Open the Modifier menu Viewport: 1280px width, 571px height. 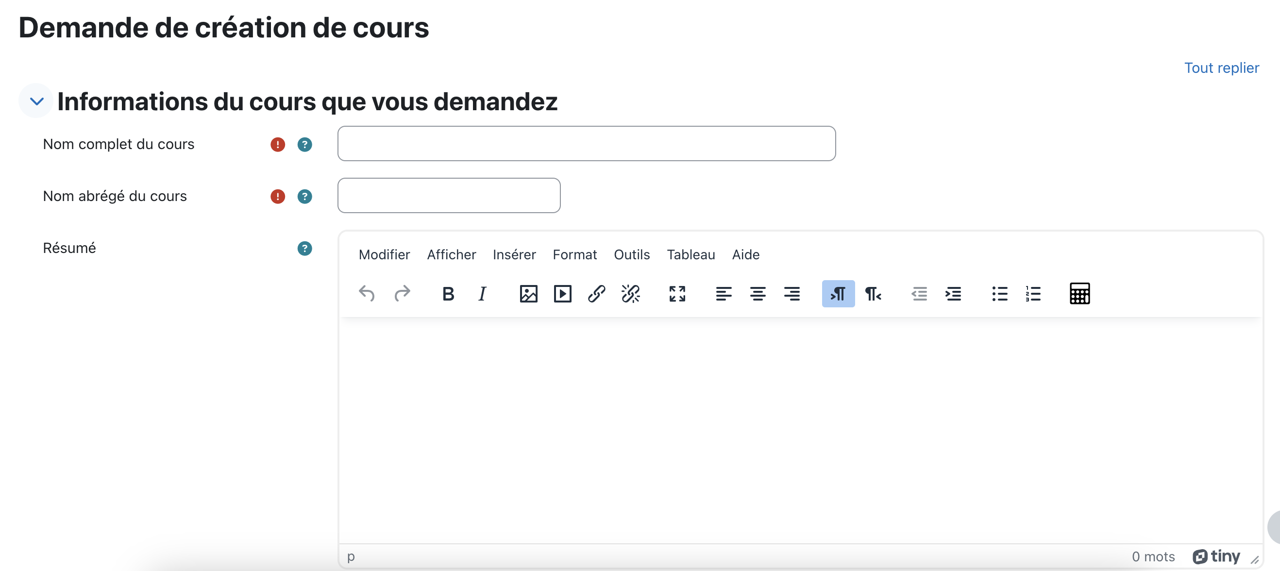384,254
